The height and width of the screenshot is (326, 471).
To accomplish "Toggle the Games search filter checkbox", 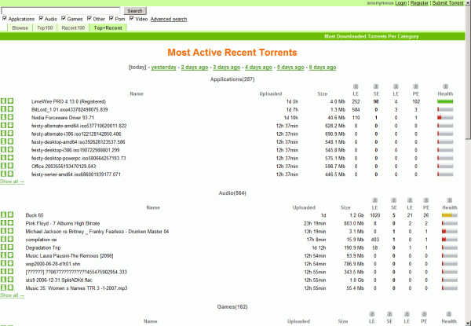I will point(64,18).
